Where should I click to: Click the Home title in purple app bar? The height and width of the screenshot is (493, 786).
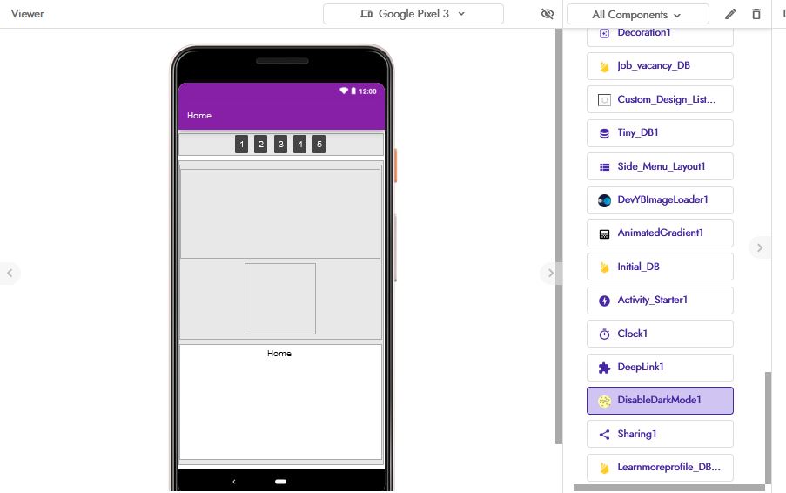tap(199, 115)
